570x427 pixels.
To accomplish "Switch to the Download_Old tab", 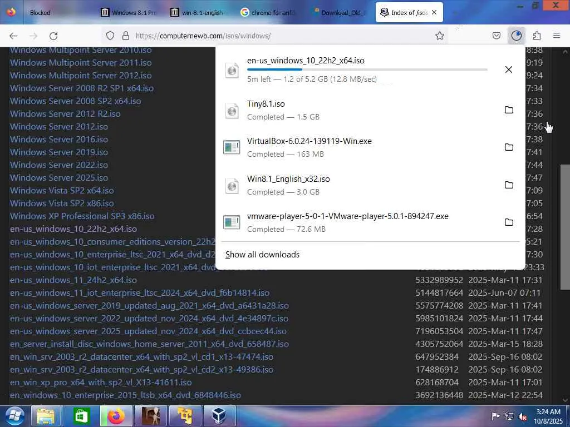I will click(341, 12).
